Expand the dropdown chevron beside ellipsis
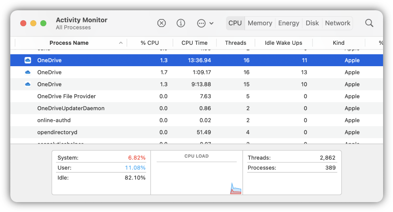 [x=211, y=23]
